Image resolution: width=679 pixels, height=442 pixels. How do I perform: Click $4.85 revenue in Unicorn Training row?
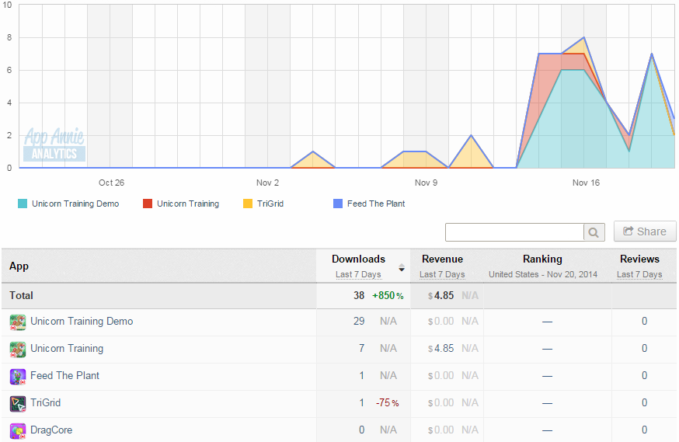click(x=440, y=349)
